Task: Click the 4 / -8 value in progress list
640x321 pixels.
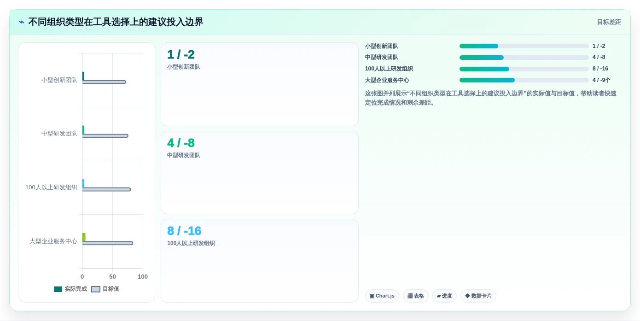Action: click(x=599, y=57)
